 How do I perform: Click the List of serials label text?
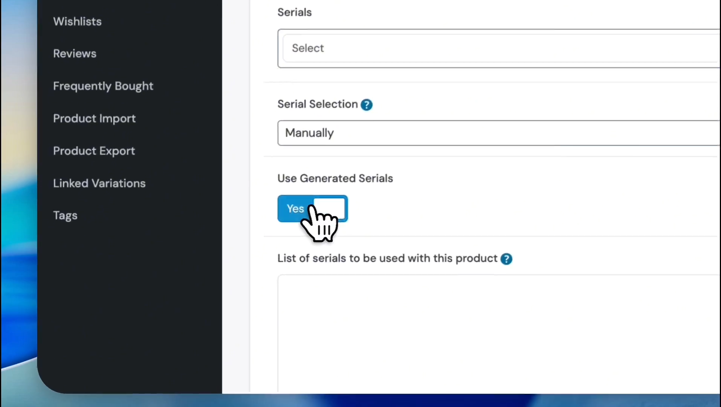387,259
